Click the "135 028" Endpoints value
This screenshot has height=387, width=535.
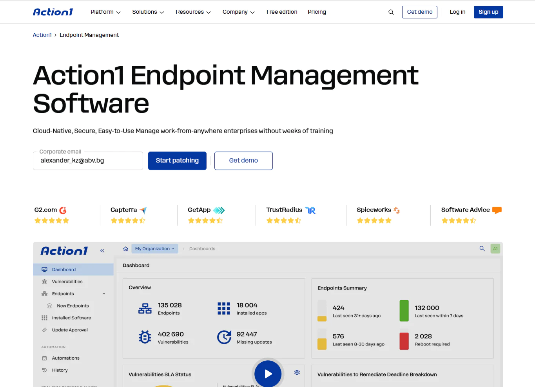click(x=170, y=305)
